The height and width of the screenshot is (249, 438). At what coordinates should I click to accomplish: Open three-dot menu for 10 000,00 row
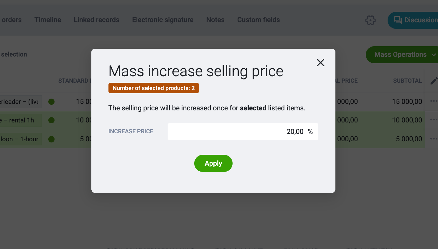tap(434, 119)
